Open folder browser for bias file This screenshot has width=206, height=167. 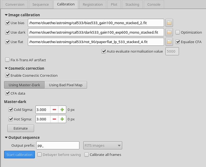coord(169,23)
